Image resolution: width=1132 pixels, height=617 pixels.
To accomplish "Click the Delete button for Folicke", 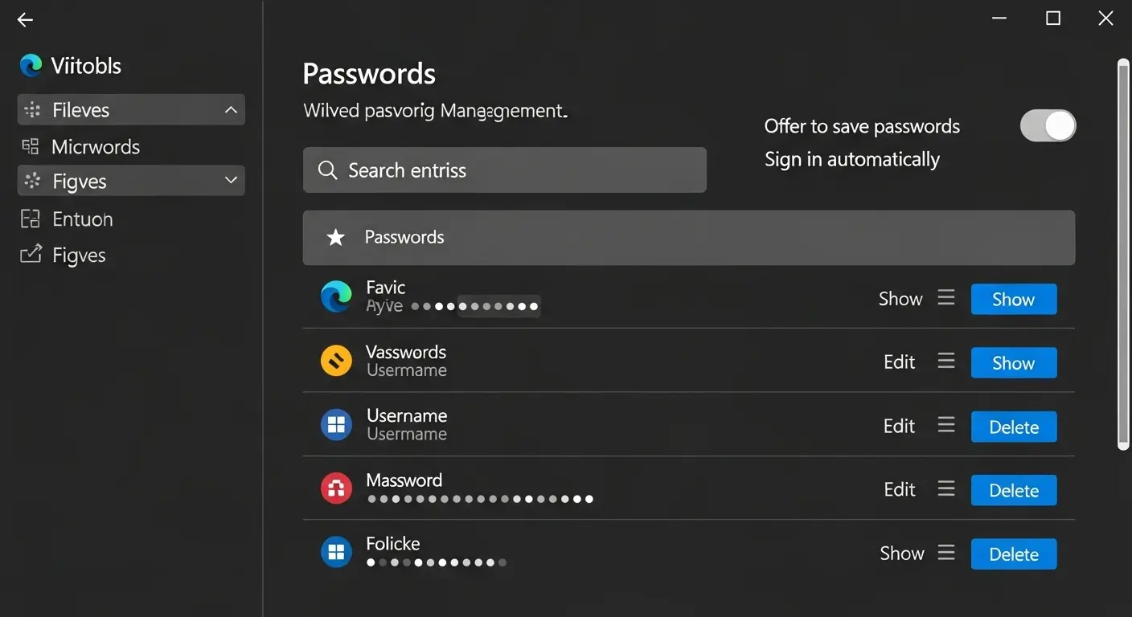I will tap(1013, 554).
